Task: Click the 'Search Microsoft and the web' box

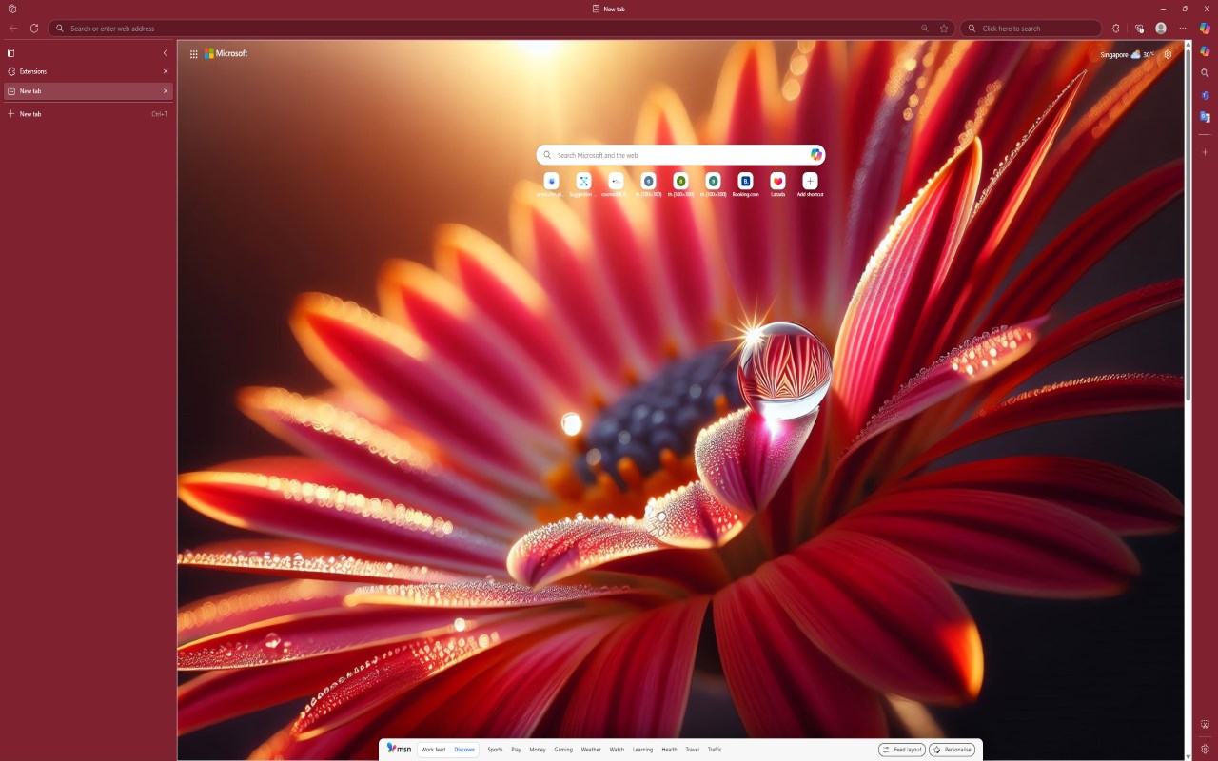Action: [x=680, y=155]
